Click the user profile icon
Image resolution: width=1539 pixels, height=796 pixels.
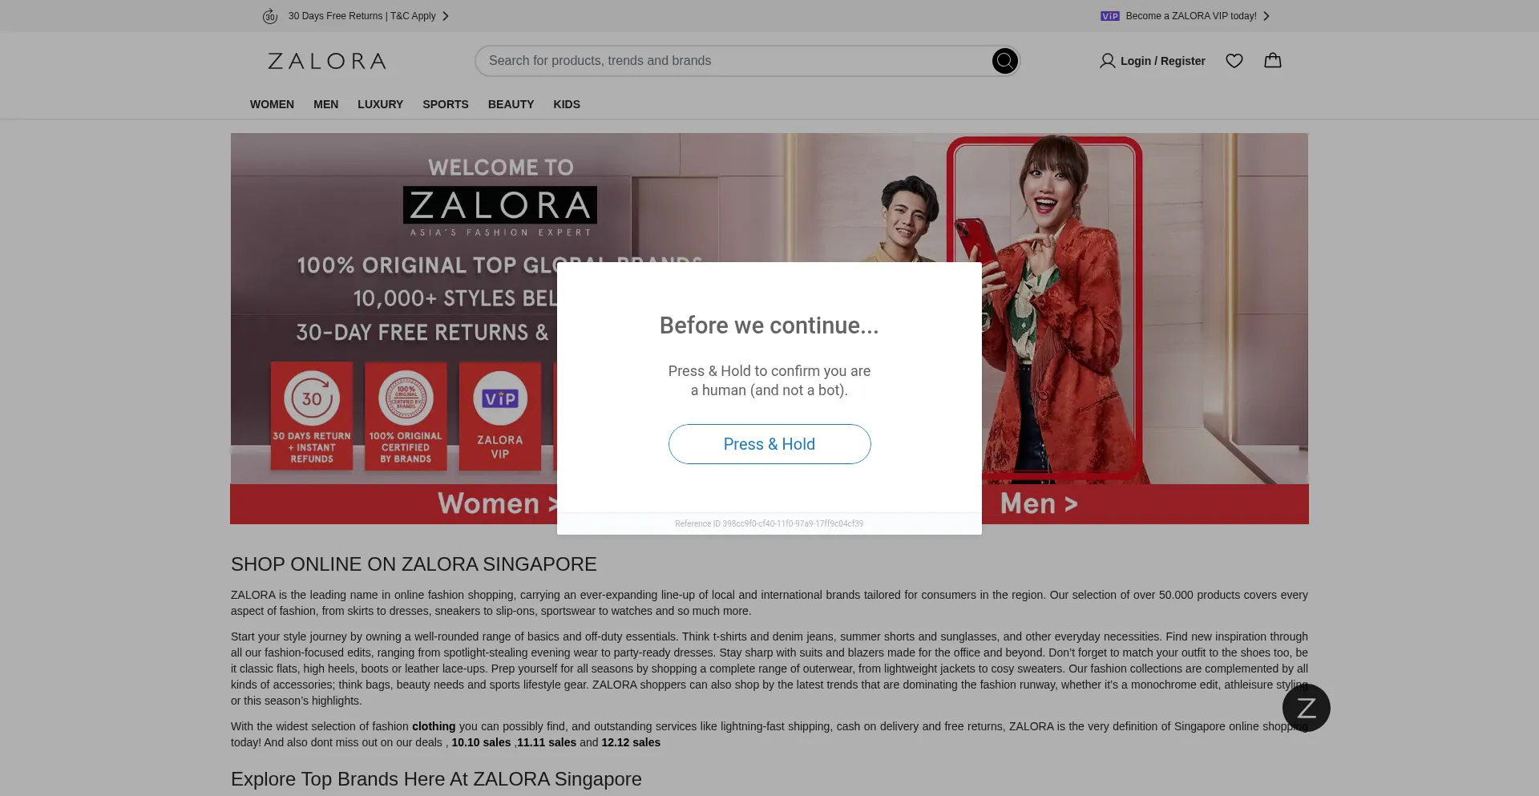[x=1107, y=61]
